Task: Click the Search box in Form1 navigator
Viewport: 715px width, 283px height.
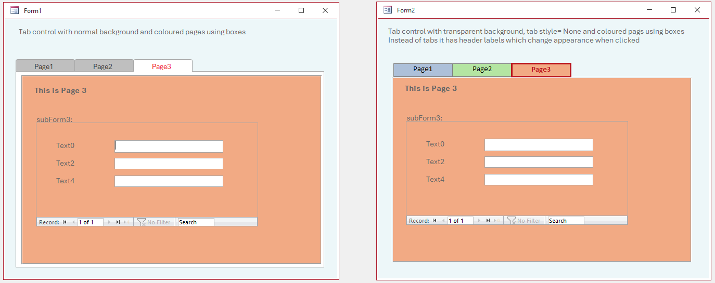Action: click(x=196, y=222)
